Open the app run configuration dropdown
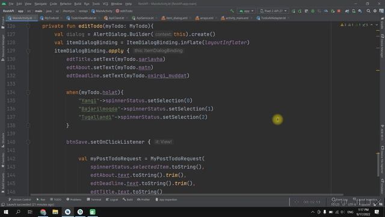Screen dimensions: 385x217 pyautogui.click(x=246, y=11)
